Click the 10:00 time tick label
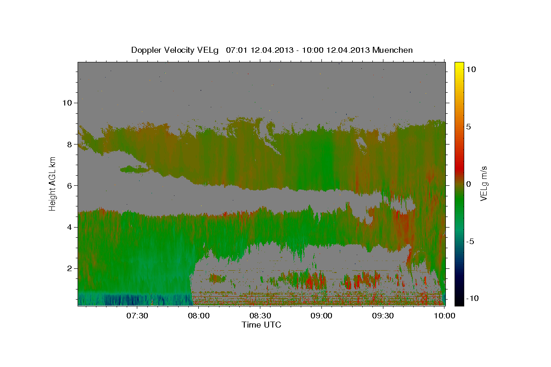 (x=444, y=316)
